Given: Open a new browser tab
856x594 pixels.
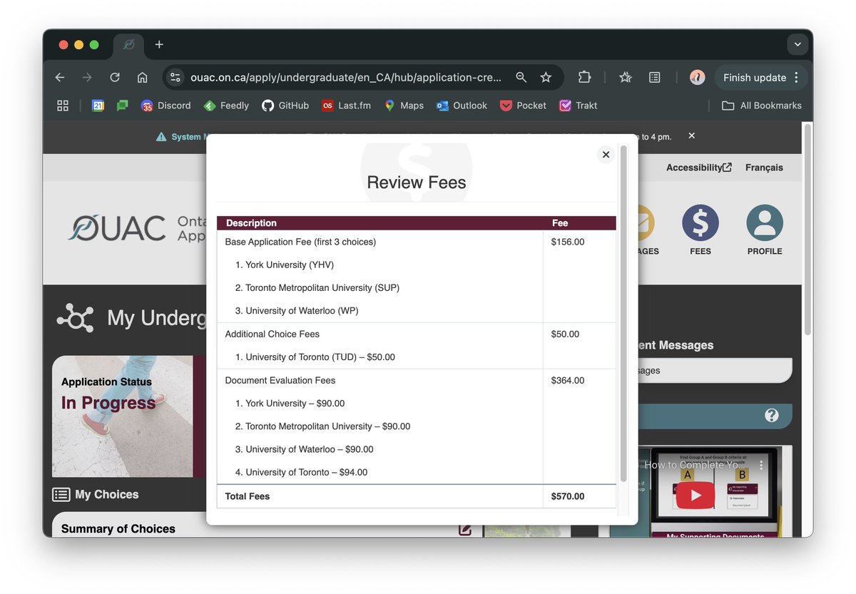Looking at the screenshot, I should [159, 45].
